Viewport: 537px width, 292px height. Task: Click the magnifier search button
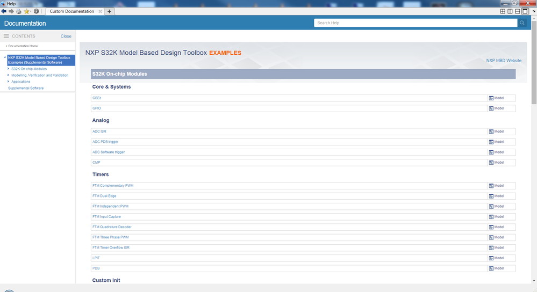(522, 23)
